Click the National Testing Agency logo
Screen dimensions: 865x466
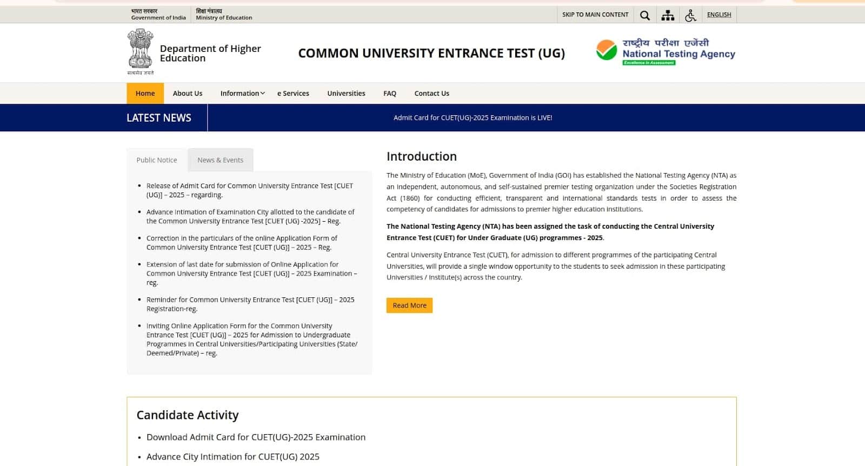[x=666, y=52]
